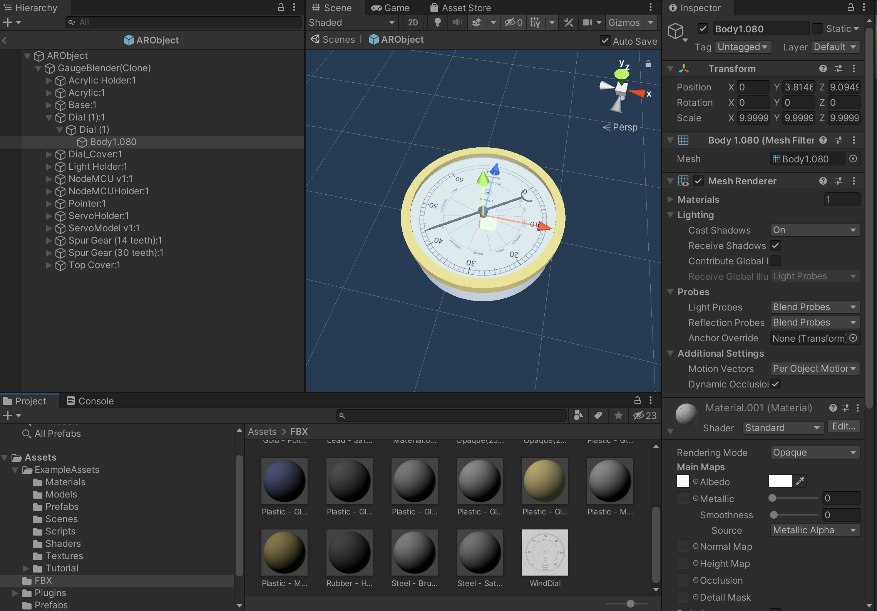Toggle the Static checkbox
The image size is (877, 611).
tap(818, 28)
